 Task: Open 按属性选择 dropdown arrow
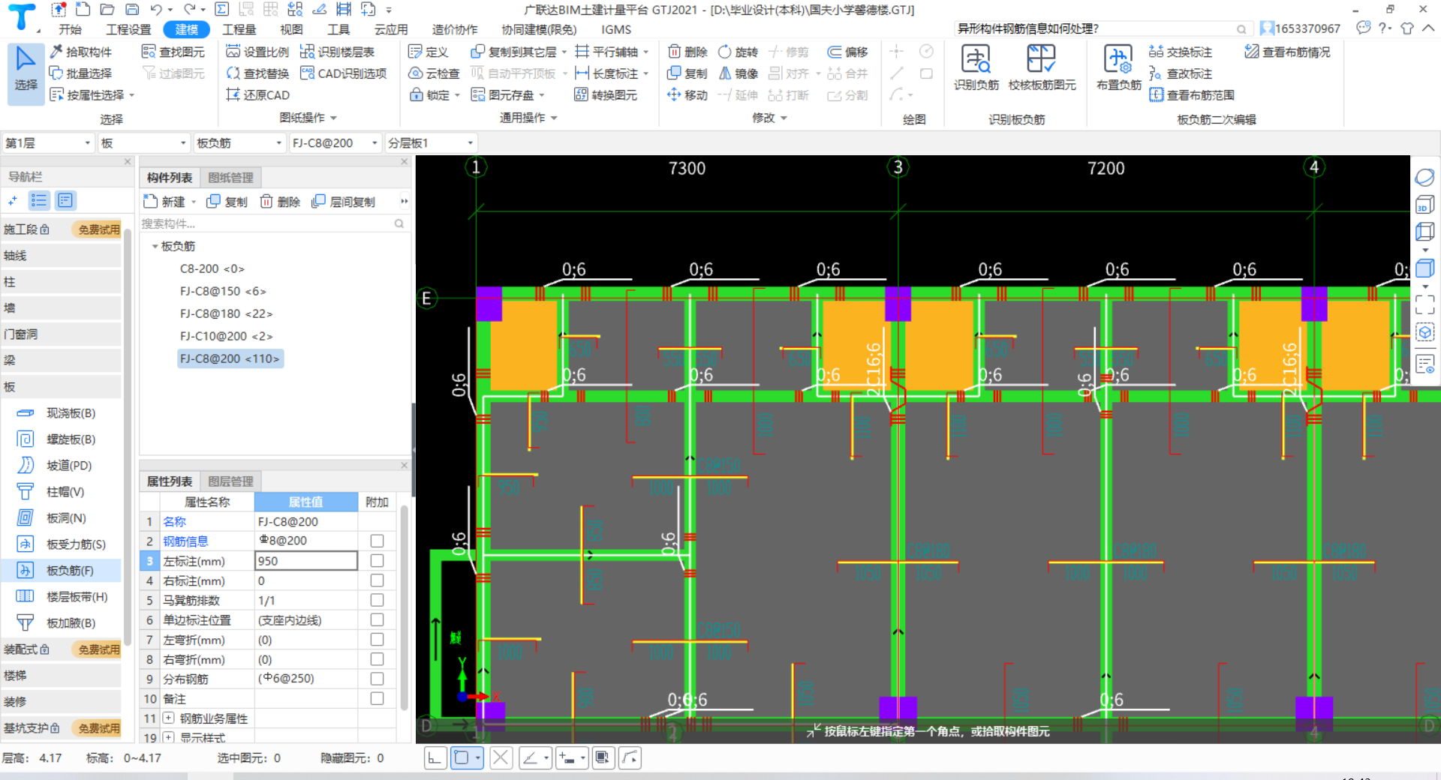[x=132, y=95]
